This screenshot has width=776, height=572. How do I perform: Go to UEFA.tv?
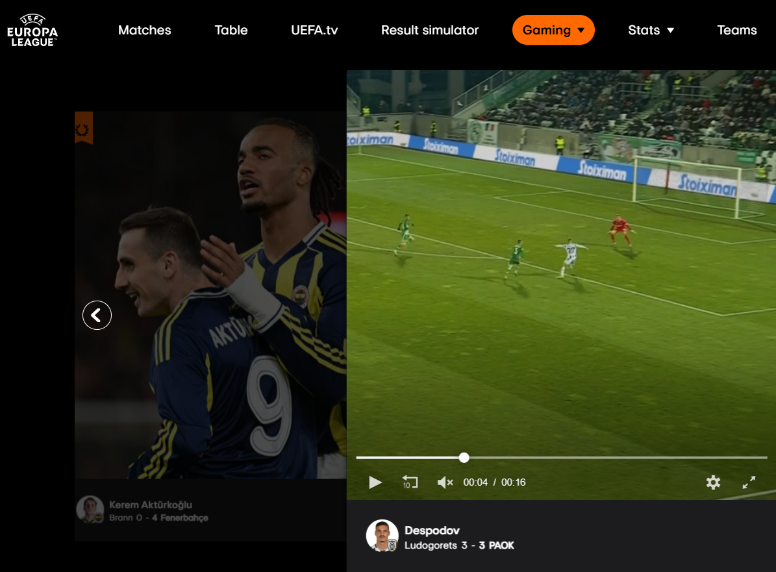(x=314, y=31)
